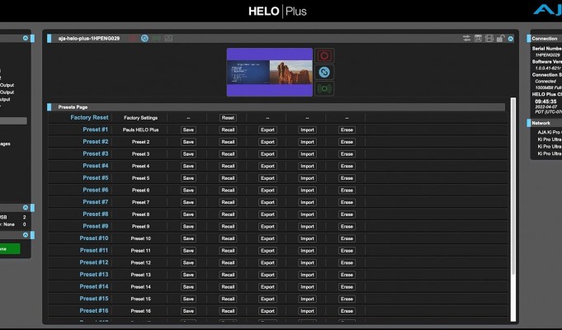Click small blue link icon in device header bar
This screenshot has width=562, height=330.
(x=144, y=38)
